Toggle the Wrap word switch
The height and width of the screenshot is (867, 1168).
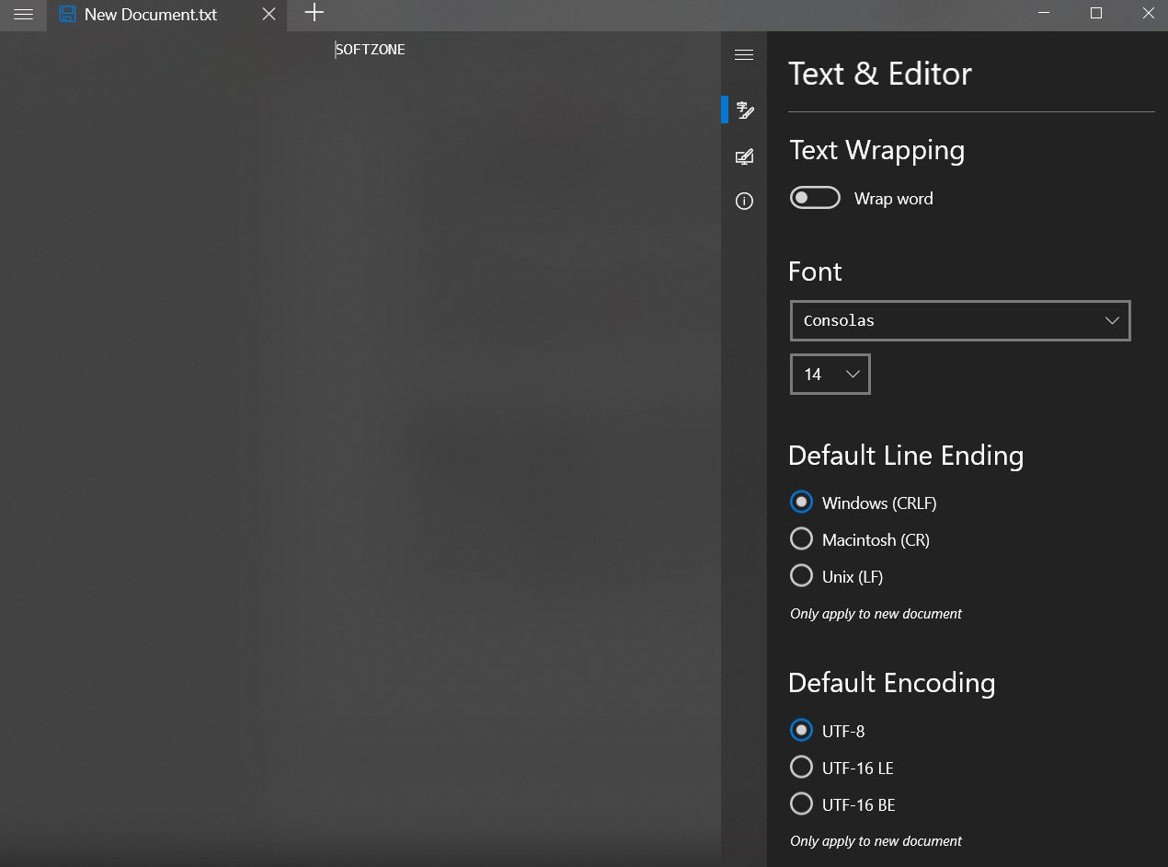(815, 198)
